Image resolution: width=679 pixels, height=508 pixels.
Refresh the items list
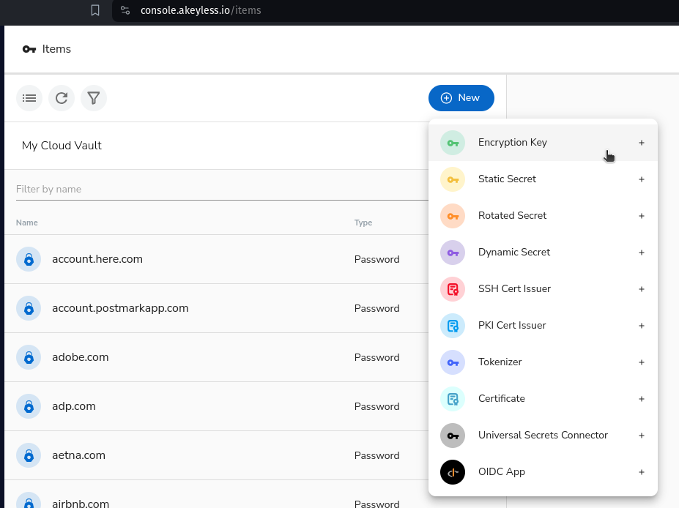coord(62,98)
